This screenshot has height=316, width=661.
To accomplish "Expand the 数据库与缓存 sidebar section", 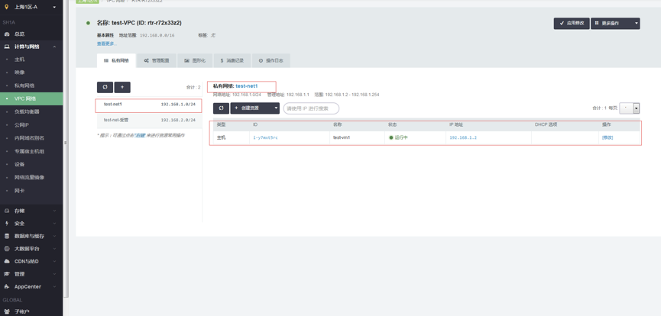I will pyautogui.click(x=54, y=236).
